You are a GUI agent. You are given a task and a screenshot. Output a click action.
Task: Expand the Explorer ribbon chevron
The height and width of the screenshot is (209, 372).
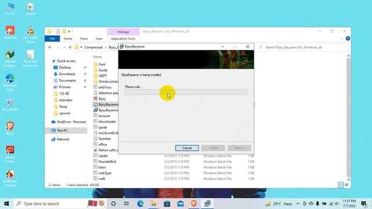(342, 38)
